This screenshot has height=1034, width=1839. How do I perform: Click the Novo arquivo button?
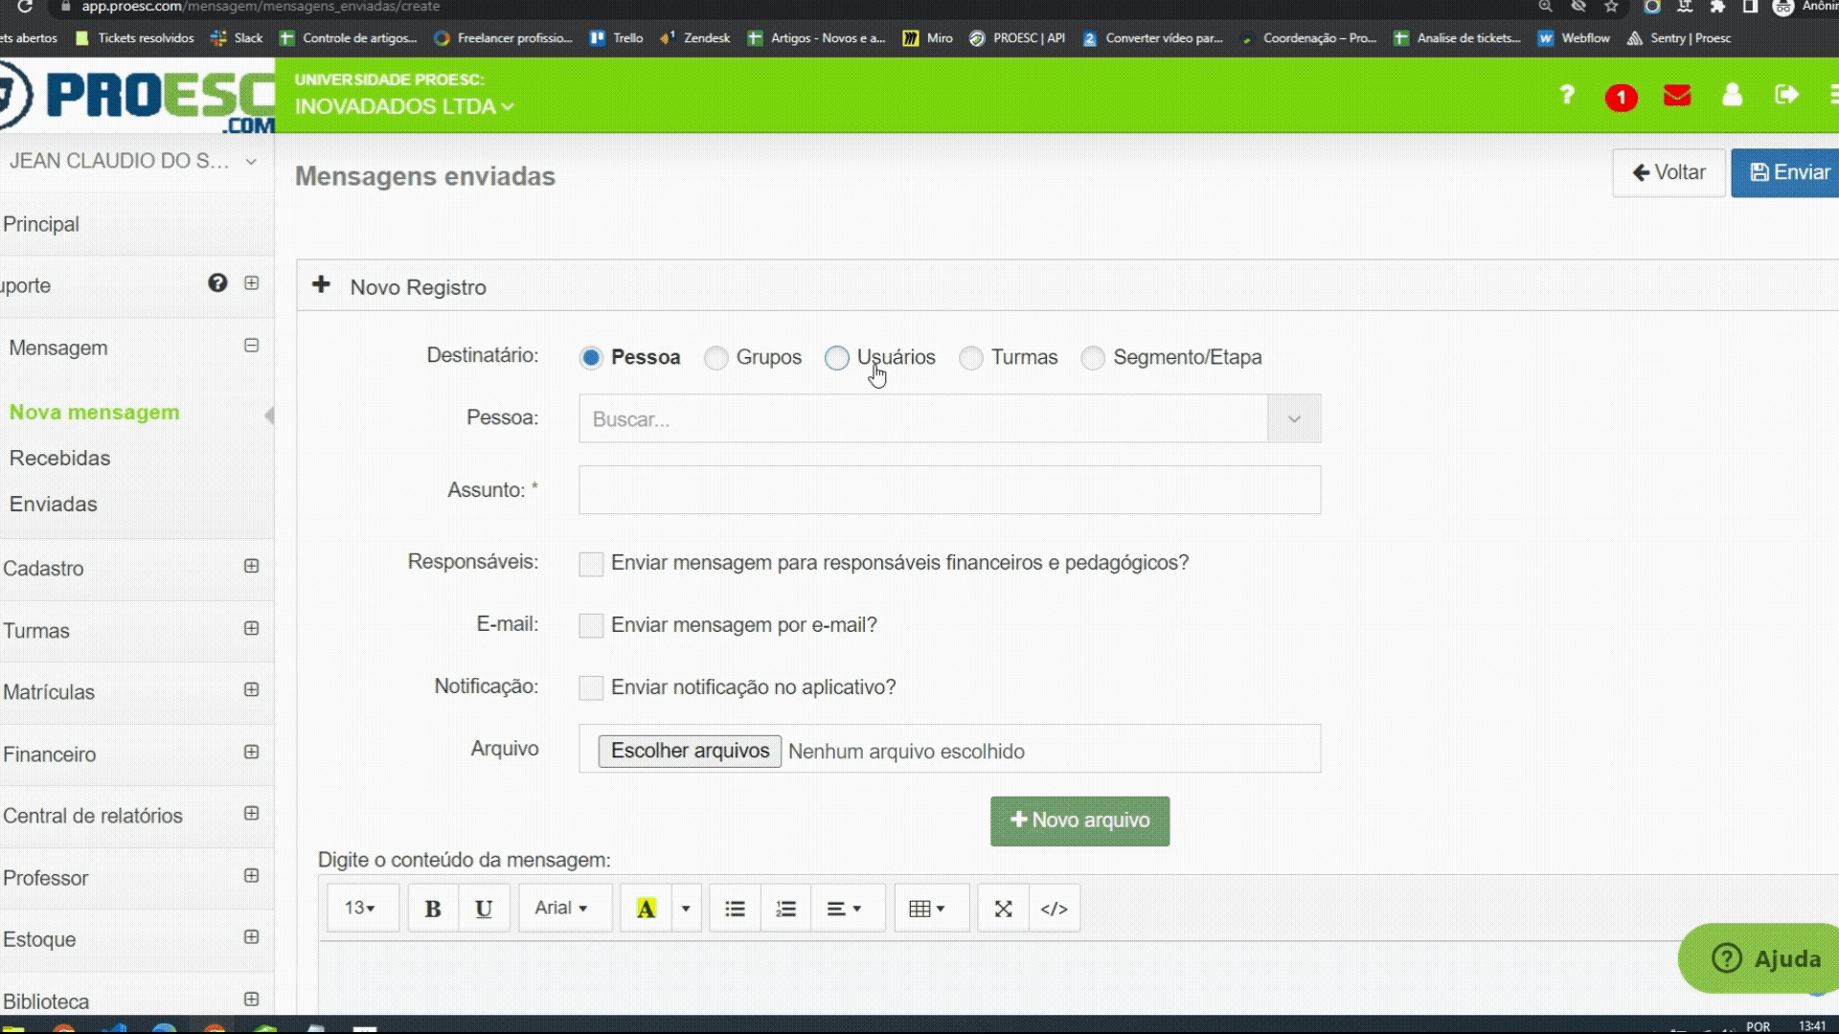pos(1079,820)
